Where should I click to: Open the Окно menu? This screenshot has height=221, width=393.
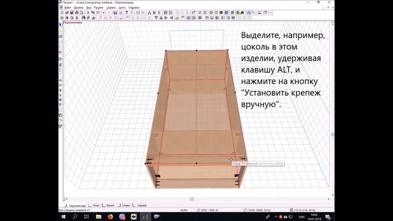click(x=122, y=8)
